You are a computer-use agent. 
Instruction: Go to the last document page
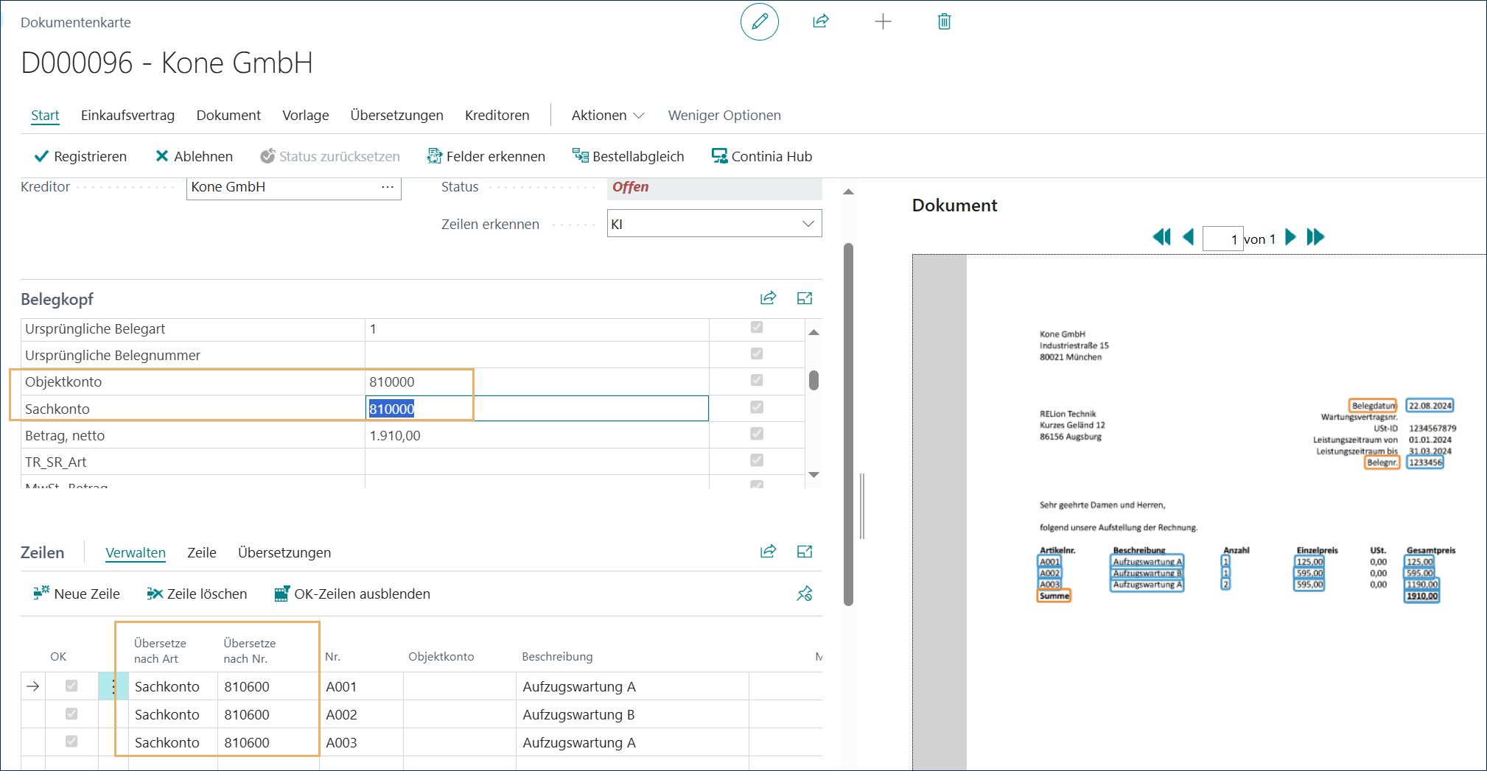pyautogui.click(x=1315, y=237)
